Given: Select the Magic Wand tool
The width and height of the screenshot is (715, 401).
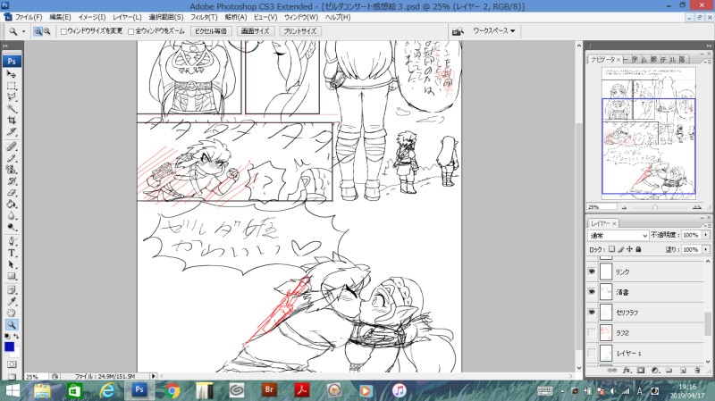Looking at the screenshot, I should (x=12, y=108).
